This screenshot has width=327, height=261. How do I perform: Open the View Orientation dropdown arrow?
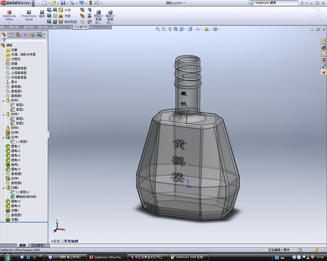pos(185,29)
